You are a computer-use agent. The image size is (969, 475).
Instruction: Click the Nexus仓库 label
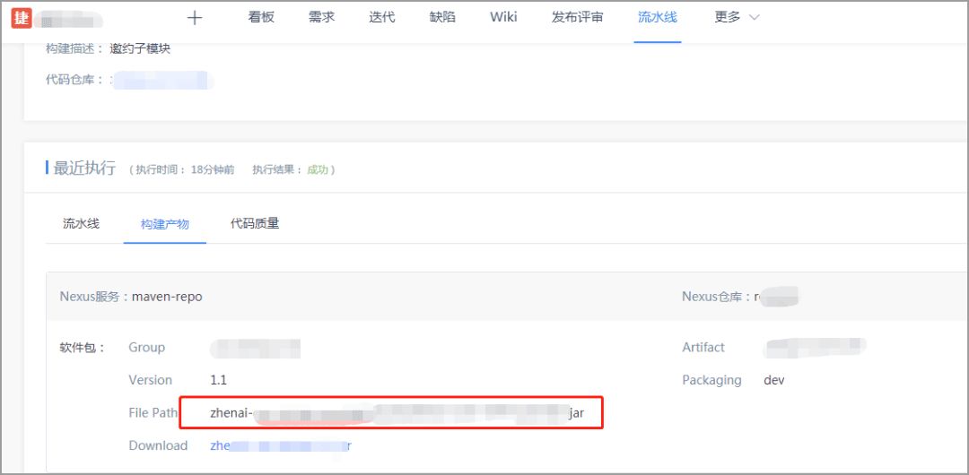pyautogui.click(x=718, y=297)
